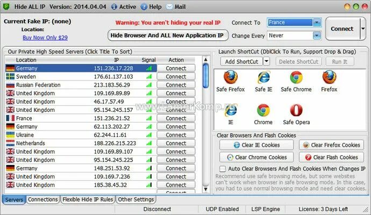Click signal bars for Sweden server
371x215 pixels.
[x=149, y=77]
